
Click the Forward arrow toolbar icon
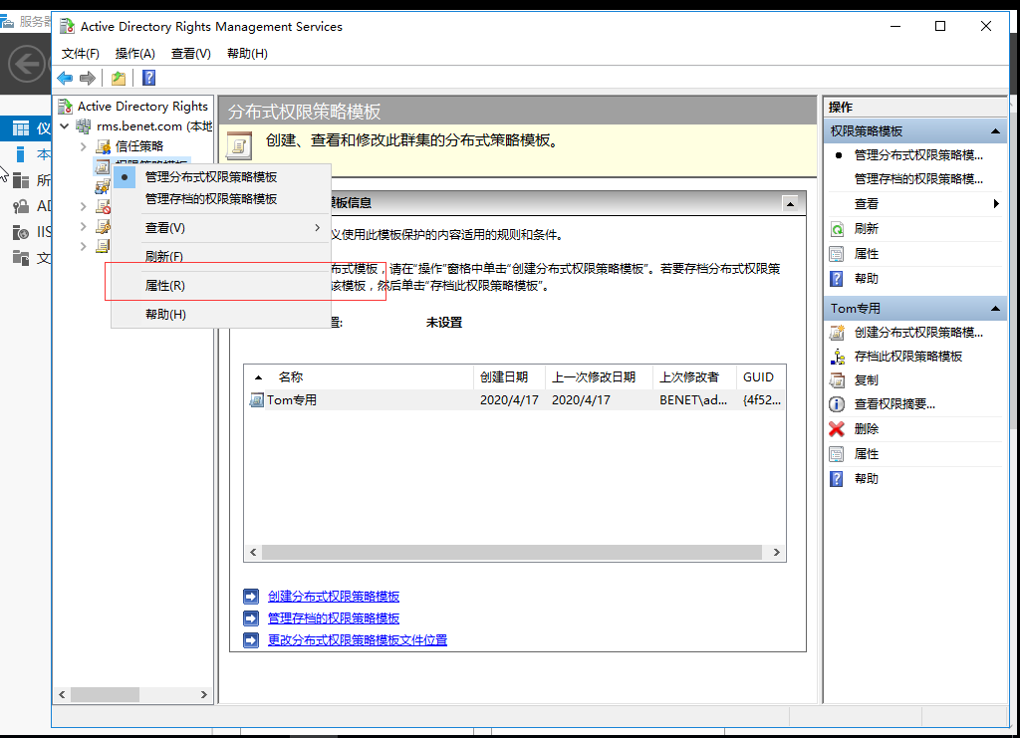[x=88, y=78]
